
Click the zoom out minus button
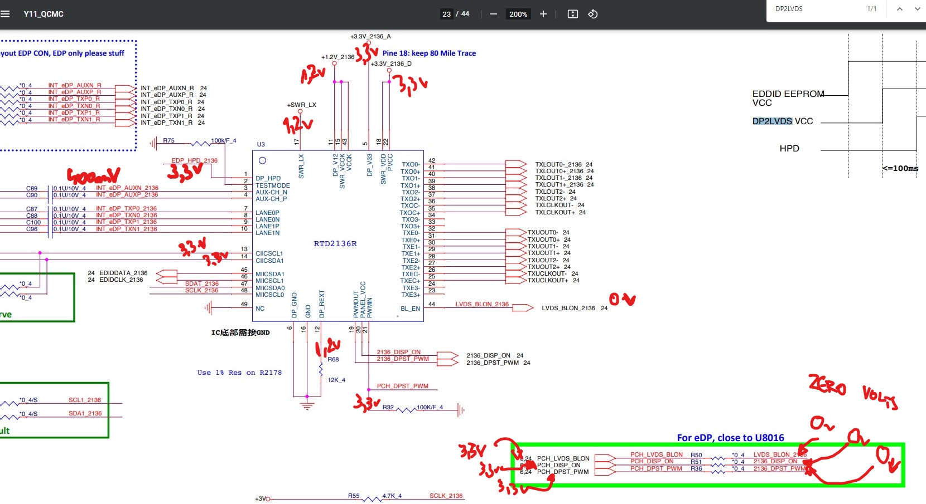pyautogui.click(x=493, y=14)
